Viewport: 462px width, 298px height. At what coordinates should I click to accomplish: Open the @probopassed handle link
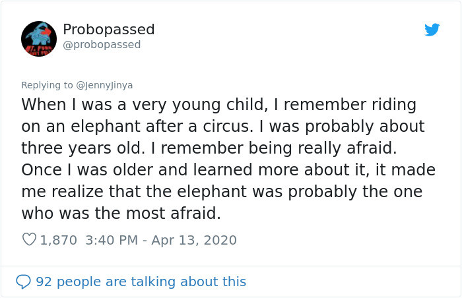(102, 45)
